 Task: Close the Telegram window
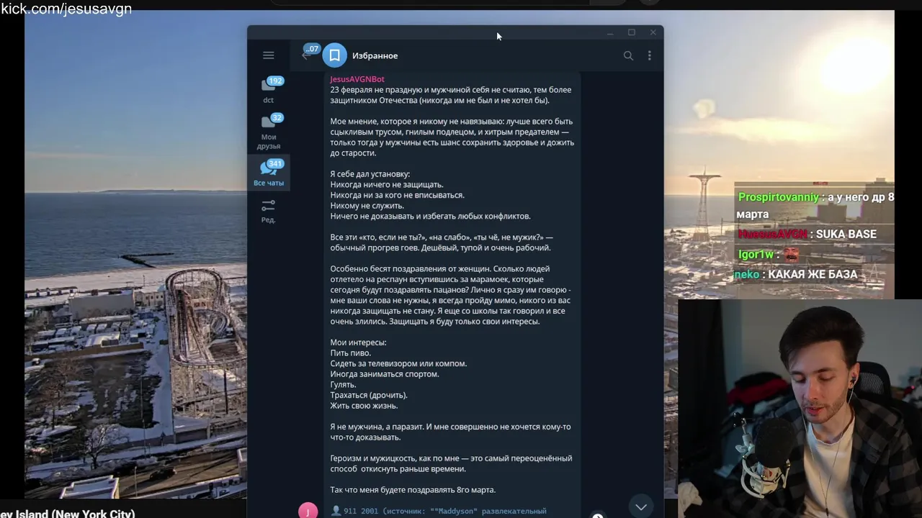click(x=653, y=32)
